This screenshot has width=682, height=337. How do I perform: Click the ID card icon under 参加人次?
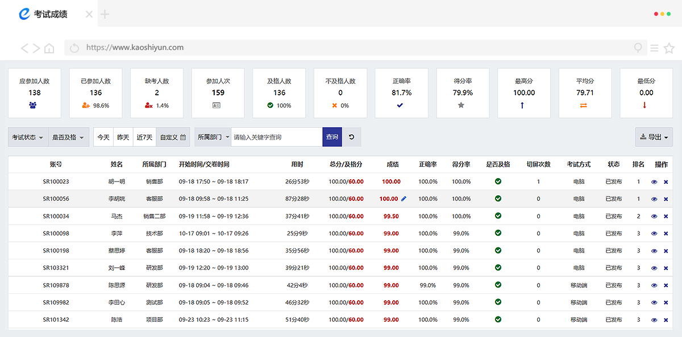point(218,105)
